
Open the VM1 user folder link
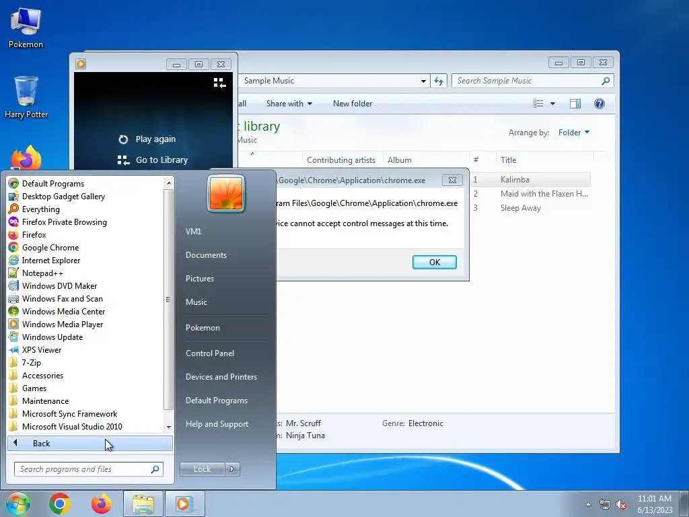193,232
